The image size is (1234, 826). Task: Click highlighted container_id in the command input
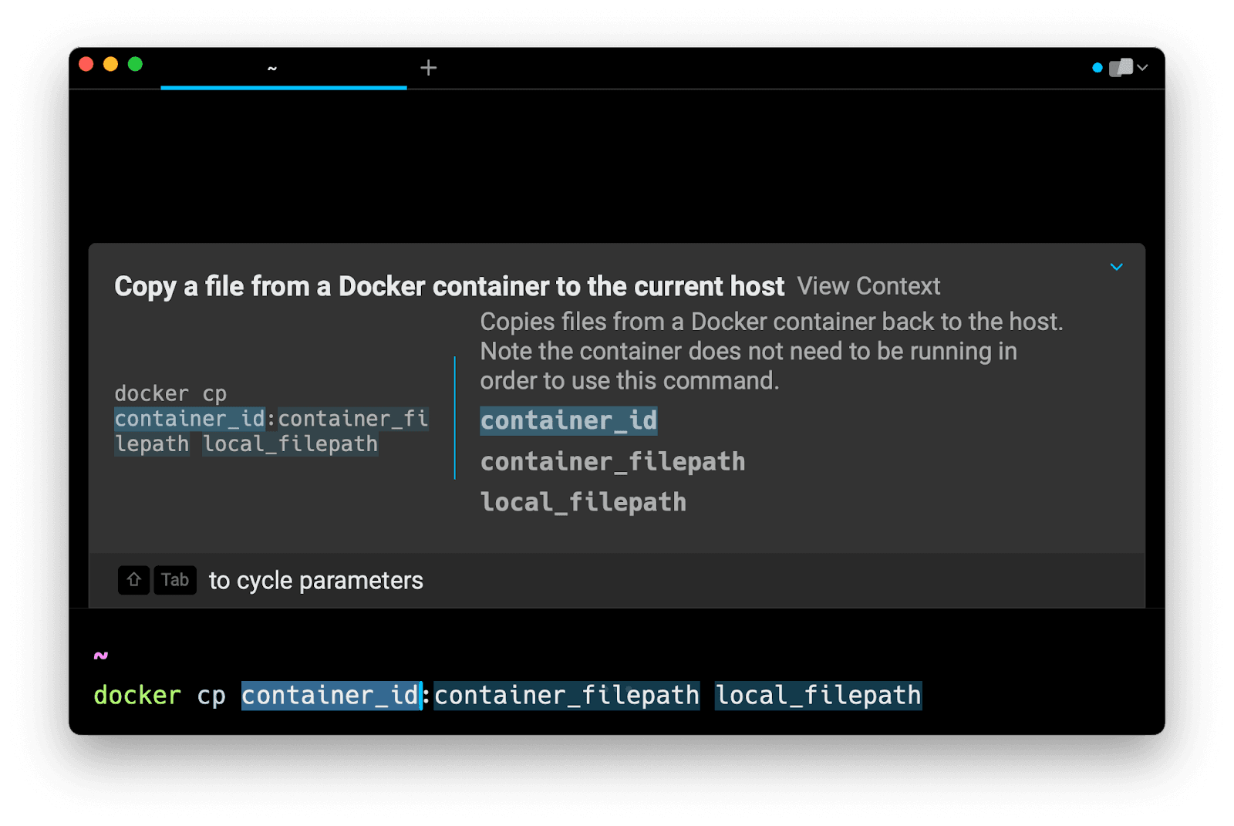tap(330, 696)
